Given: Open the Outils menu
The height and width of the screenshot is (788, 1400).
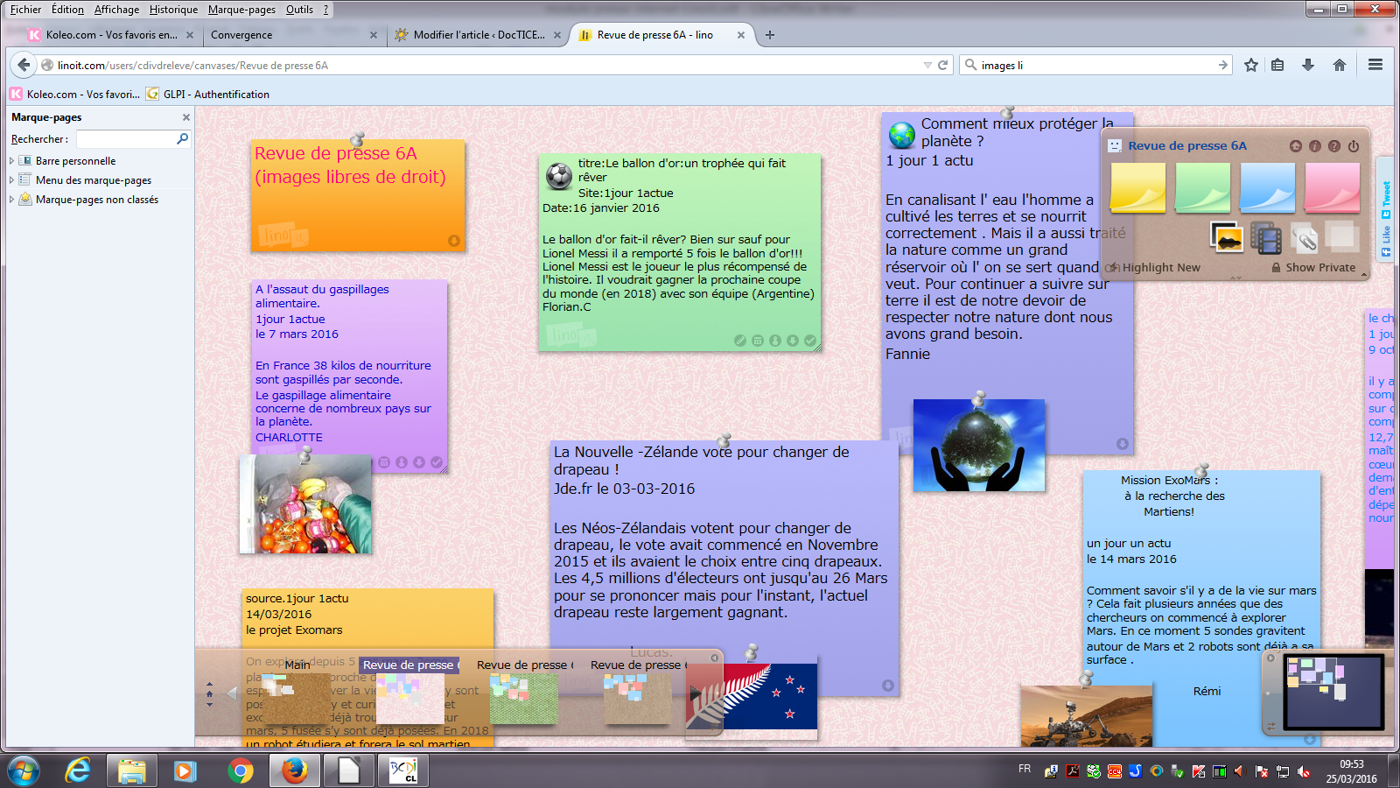Looking at the screenshot, I should tap(299, 10).
